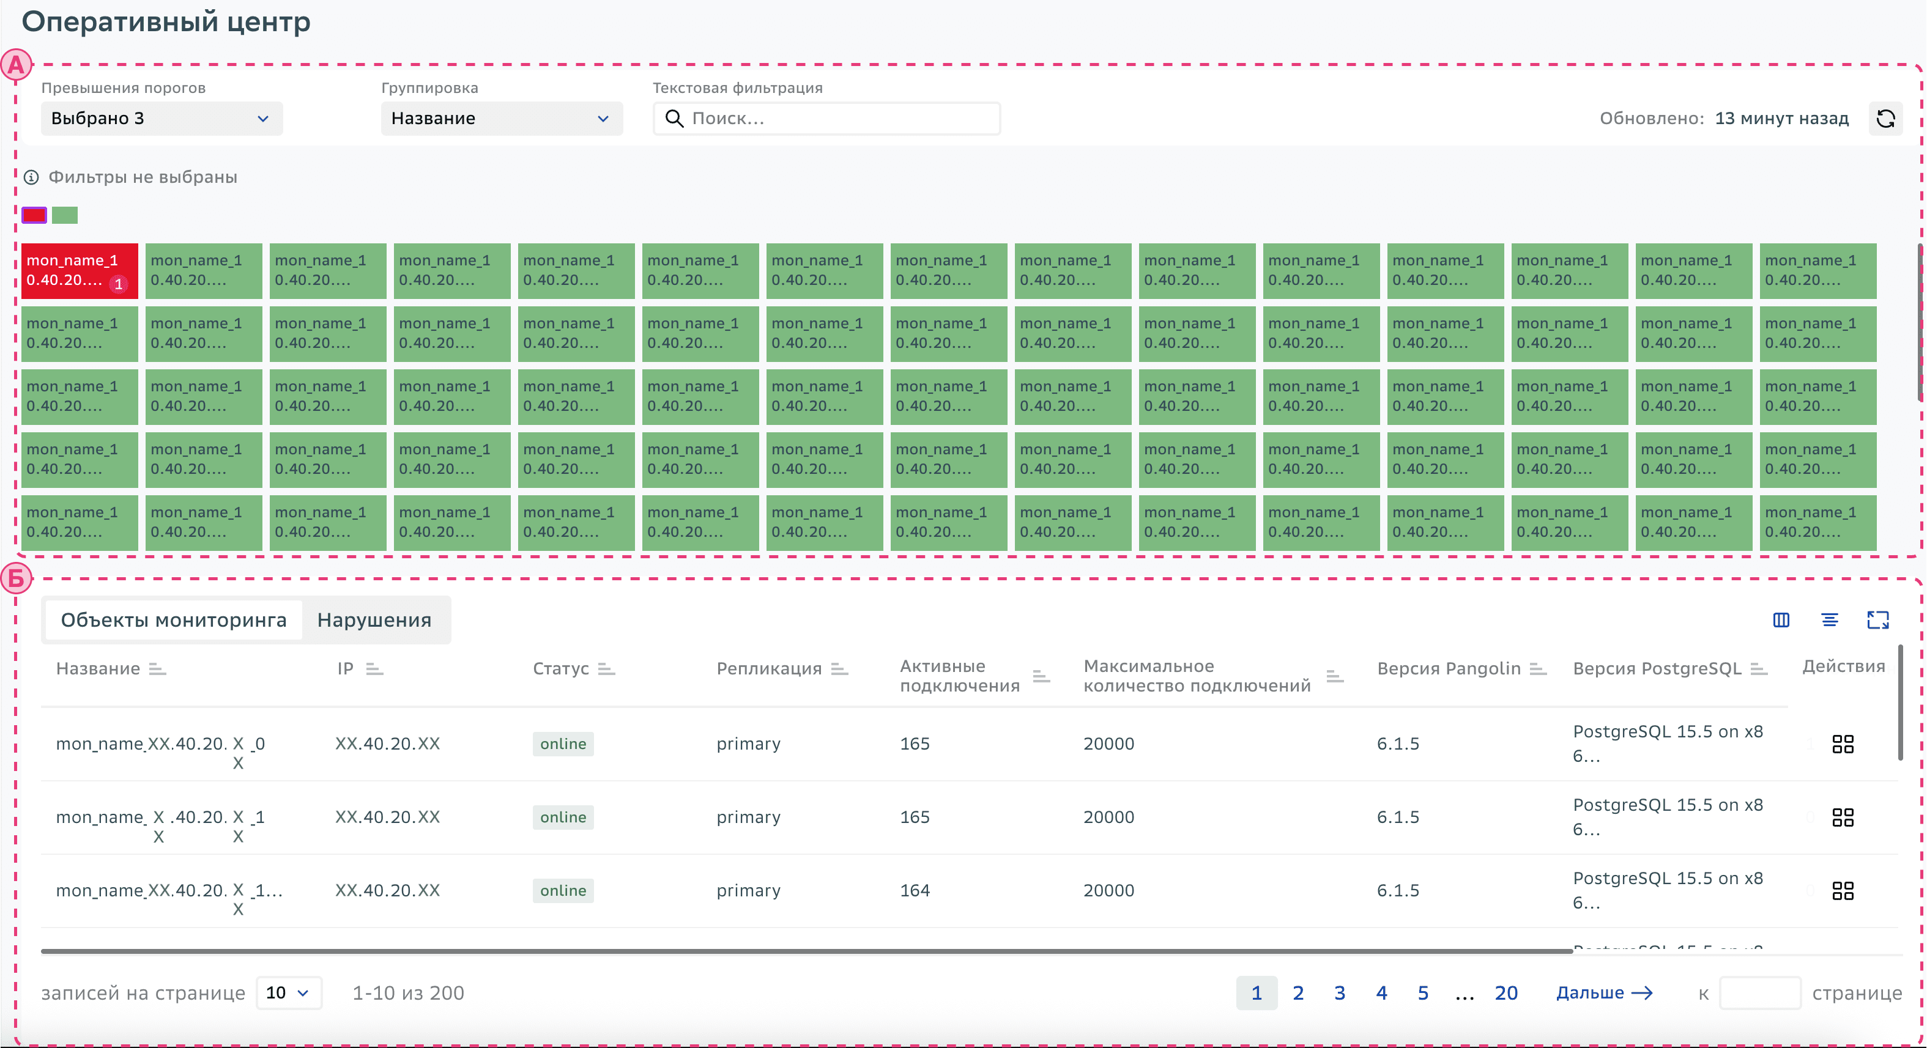Click the Дальше next page link
Screen dimensions: 1927x1048
[1604, 993]
